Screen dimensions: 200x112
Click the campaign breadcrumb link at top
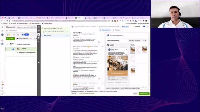(x=86, y=27)
